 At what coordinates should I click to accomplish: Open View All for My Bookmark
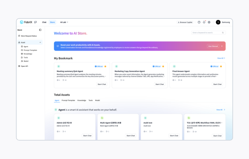pos(221,58)
